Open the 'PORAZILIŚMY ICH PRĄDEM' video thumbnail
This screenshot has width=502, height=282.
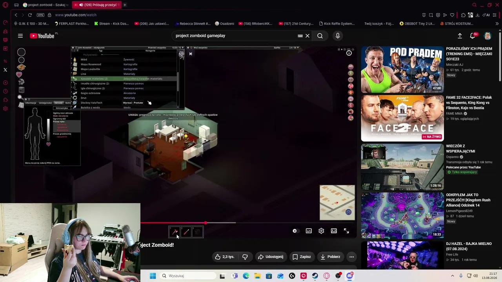402,69
